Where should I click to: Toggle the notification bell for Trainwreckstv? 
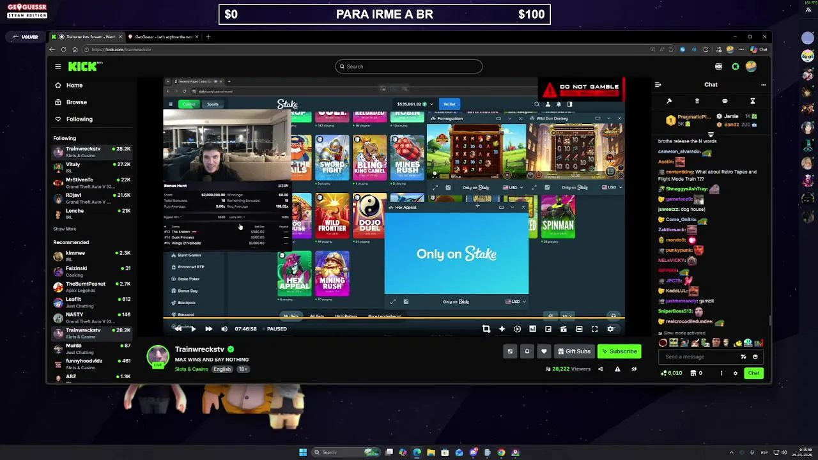527,351
